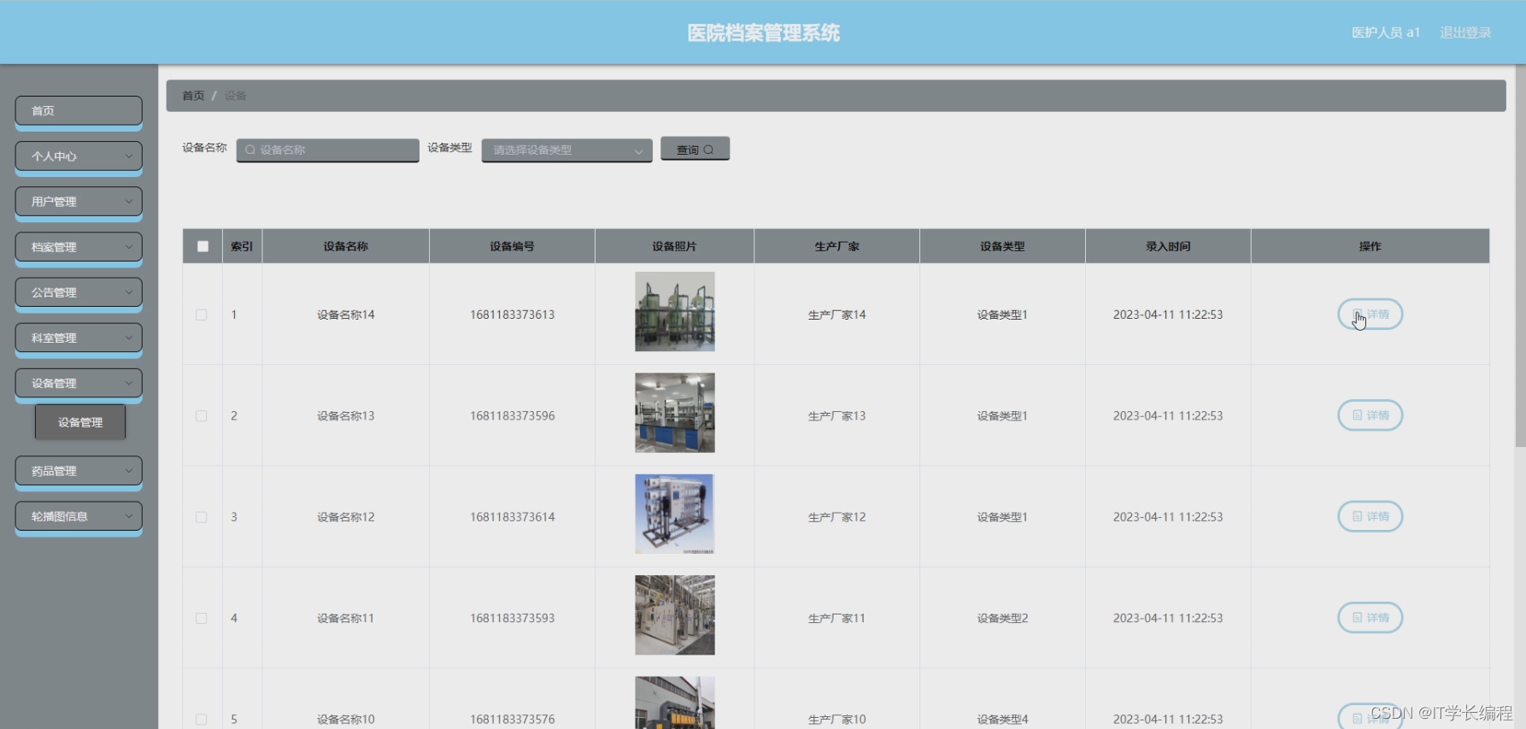Viewport: 1526px width, 729px height.
Task: Toggle the select-all checkbox in table header
Action: tap(202, 246)
